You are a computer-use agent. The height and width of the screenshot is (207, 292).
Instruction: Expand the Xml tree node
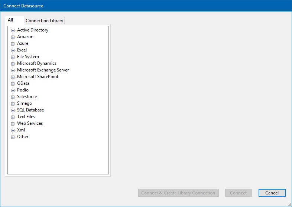coord(13,130)
